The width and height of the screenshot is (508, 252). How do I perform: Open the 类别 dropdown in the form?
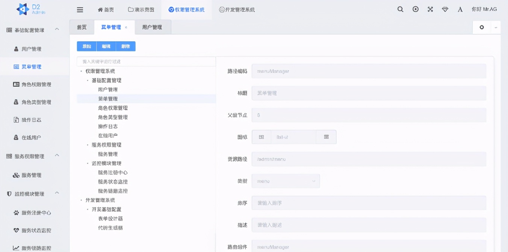[286, 181]
